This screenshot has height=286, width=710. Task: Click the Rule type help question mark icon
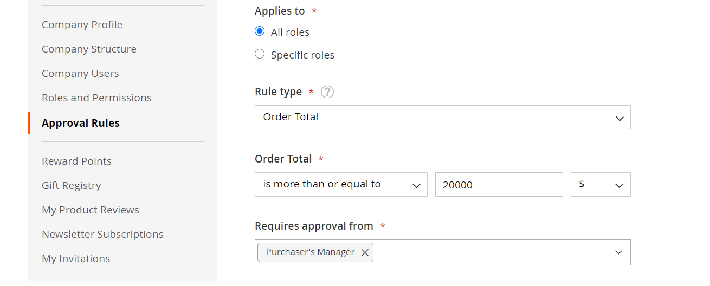coord(327,92)
